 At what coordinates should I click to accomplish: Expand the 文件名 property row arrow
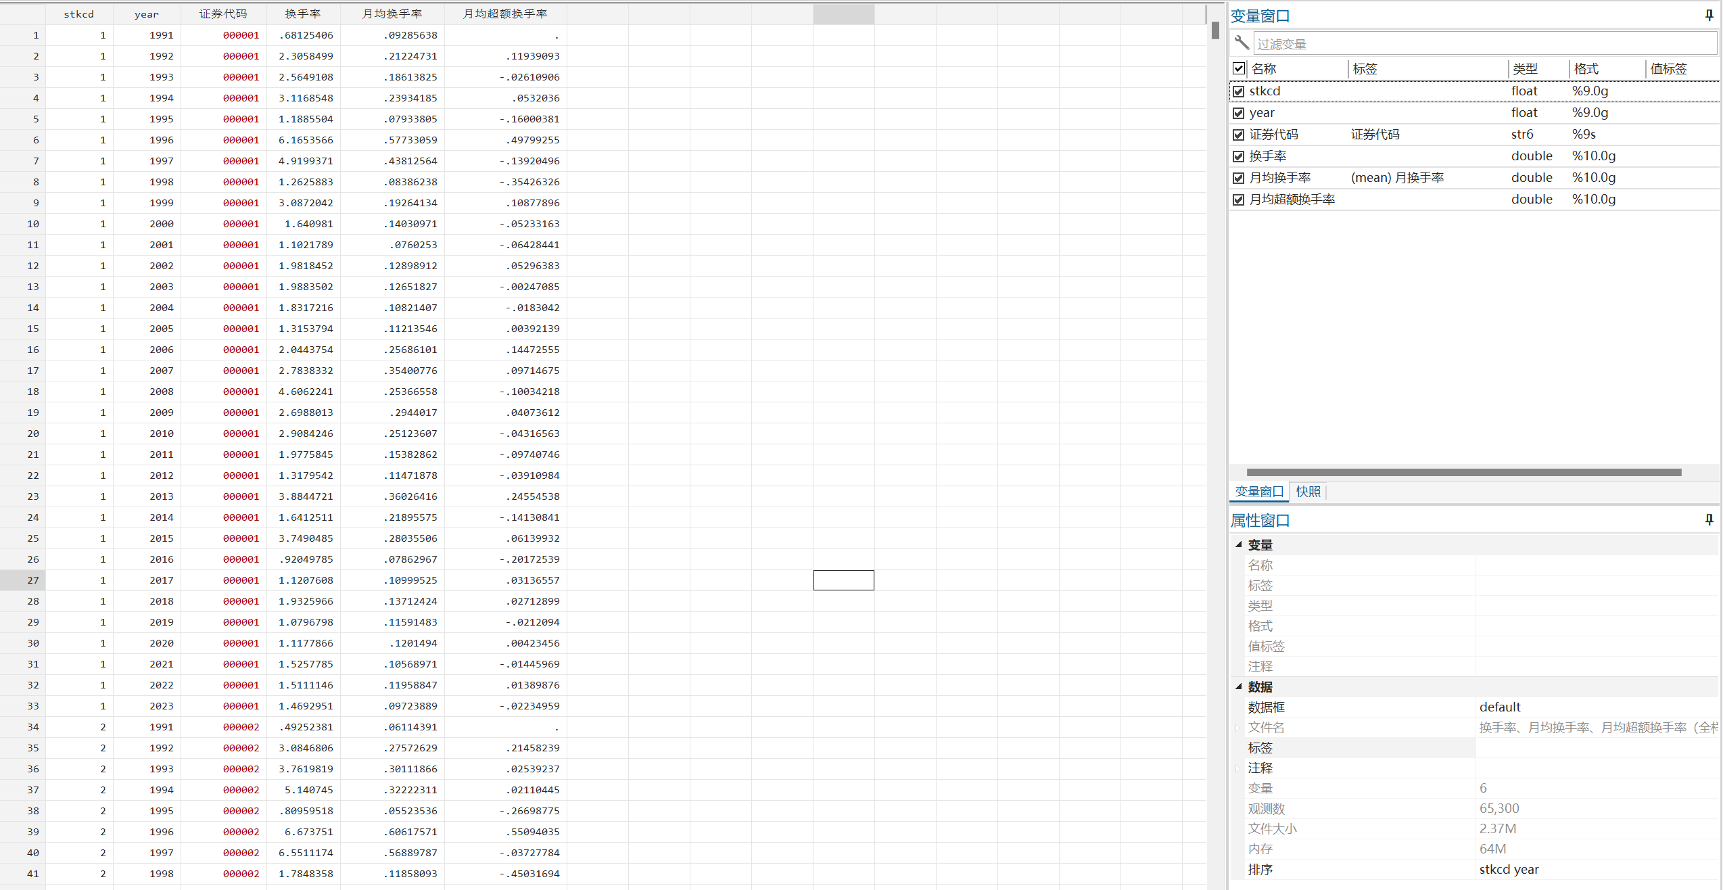click(1237, 728)
